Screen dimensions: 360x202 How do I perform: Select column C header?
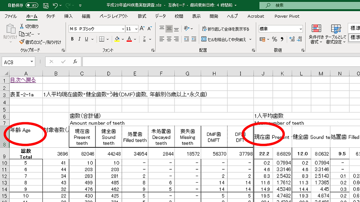click(x=82, y=74)
